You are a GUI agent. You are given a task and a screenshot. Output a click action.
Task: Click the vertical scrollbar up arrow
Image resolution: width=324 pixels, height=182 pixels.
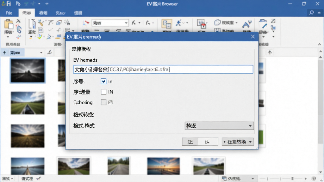click(x=321, y=51)
